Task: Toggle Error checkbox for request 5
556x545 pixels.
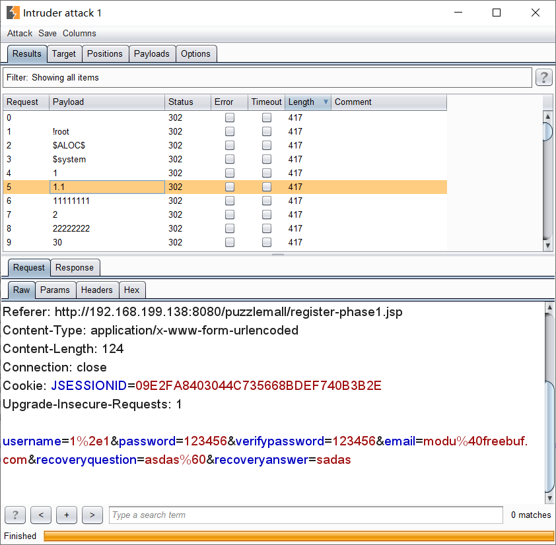Action: click(229, 187)
